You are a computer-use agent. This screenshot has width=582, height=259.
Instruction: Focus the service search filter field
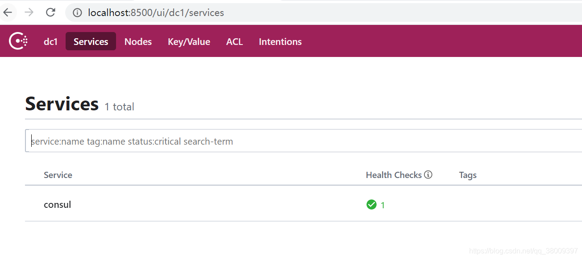coord(303,142)
